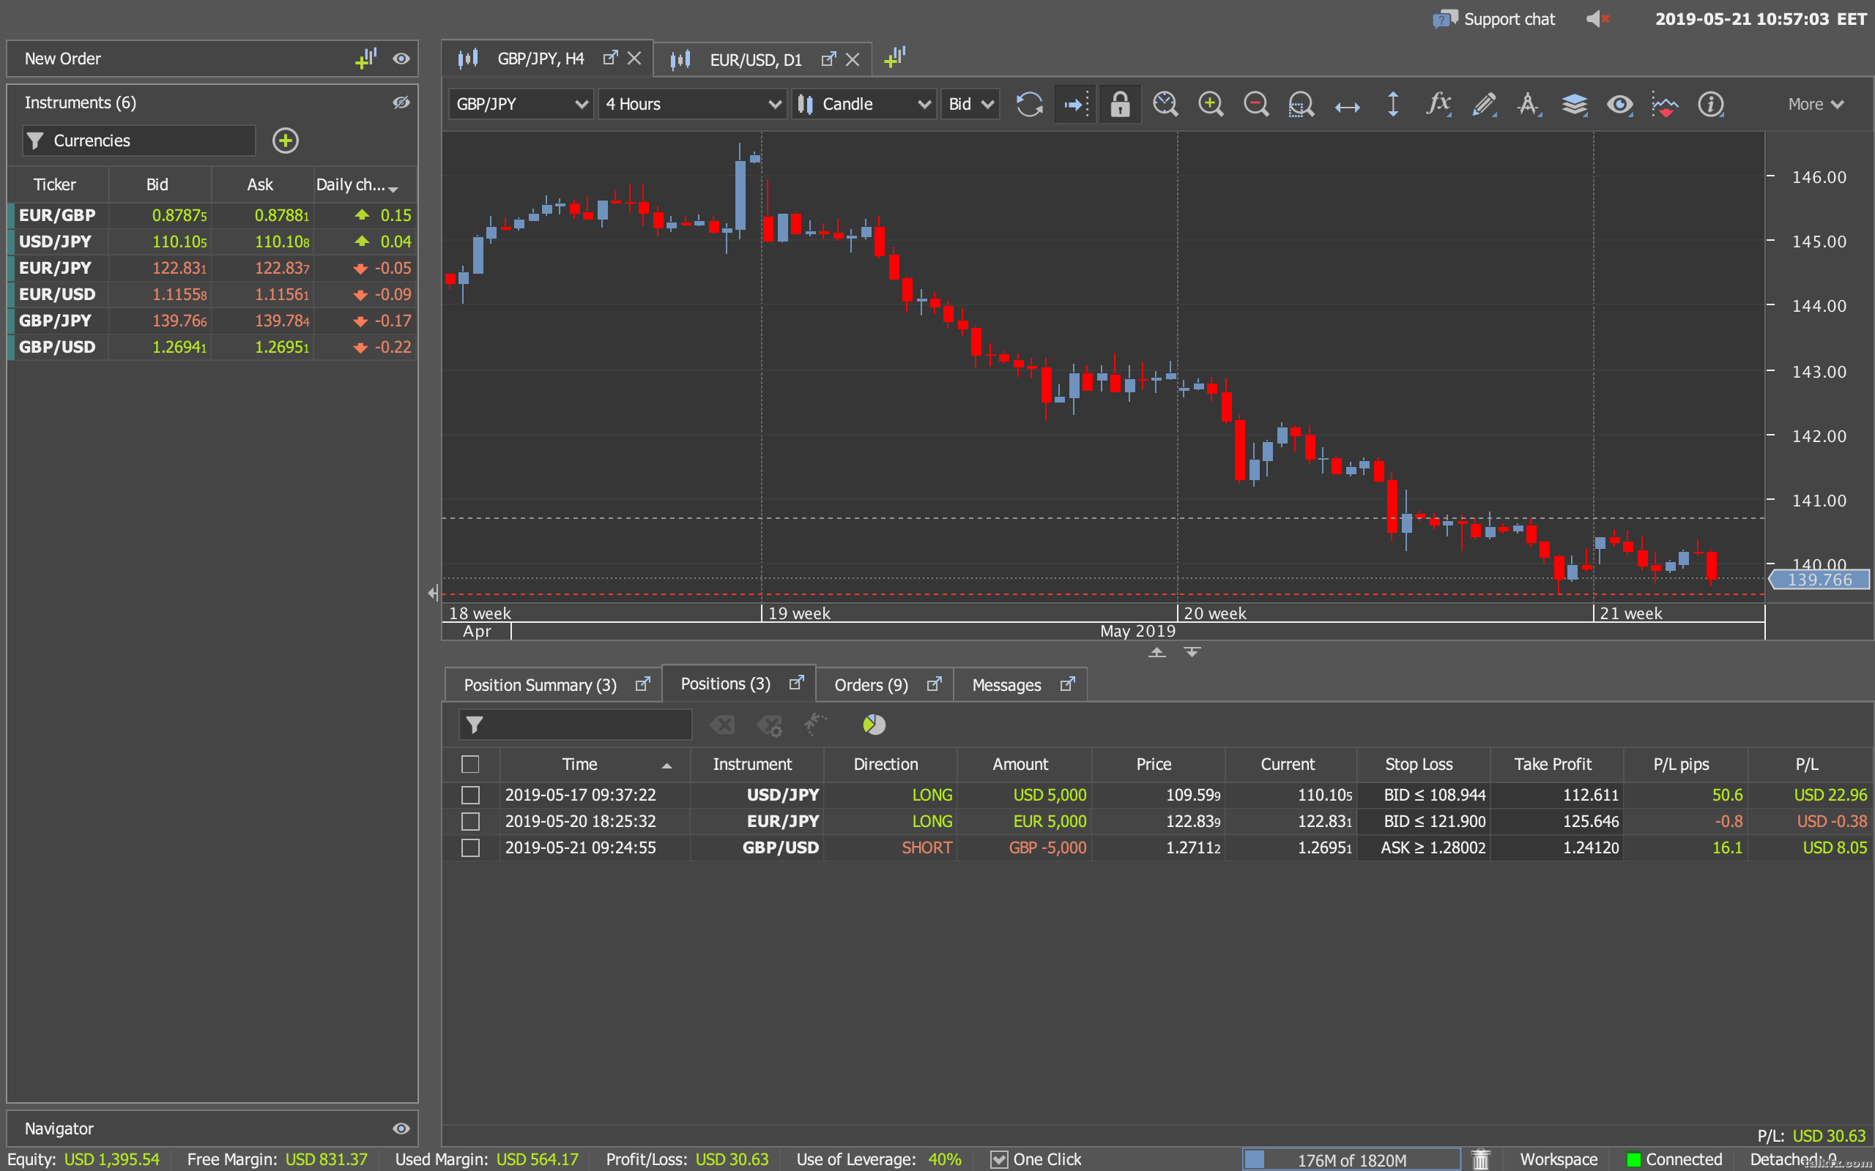Expand the More toolbar menu

1816,104
